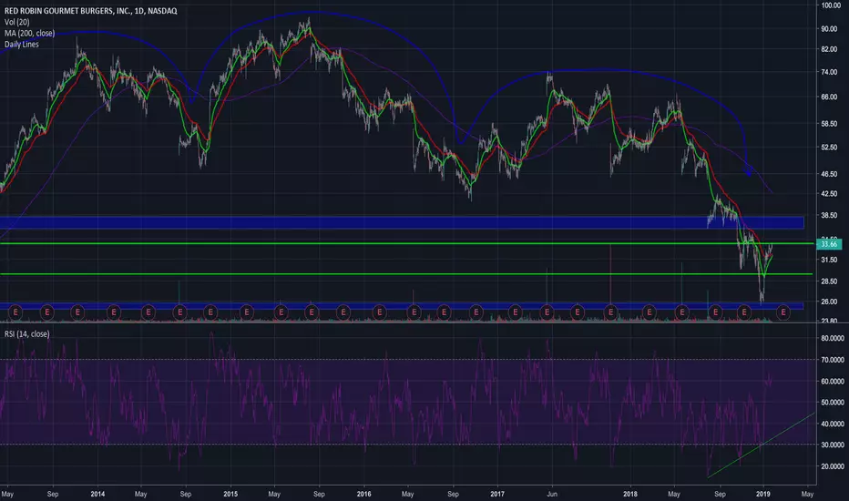Click the Daily Lines indicator label
The width and height of the screenshot is (849, 501).
[22, 45]
